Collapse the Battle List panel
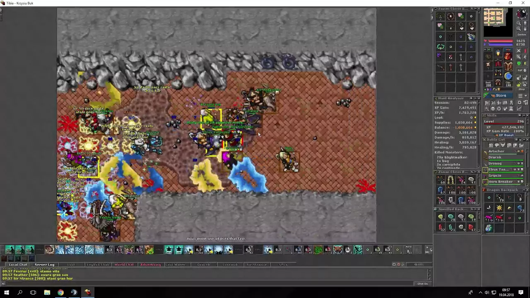The image size is (530, 298). point(524,139)
